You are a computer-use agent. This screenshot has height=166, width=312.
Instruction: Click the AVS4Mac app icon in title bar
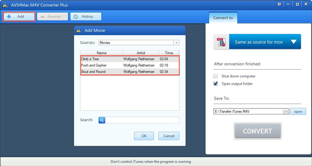(5, 5)
